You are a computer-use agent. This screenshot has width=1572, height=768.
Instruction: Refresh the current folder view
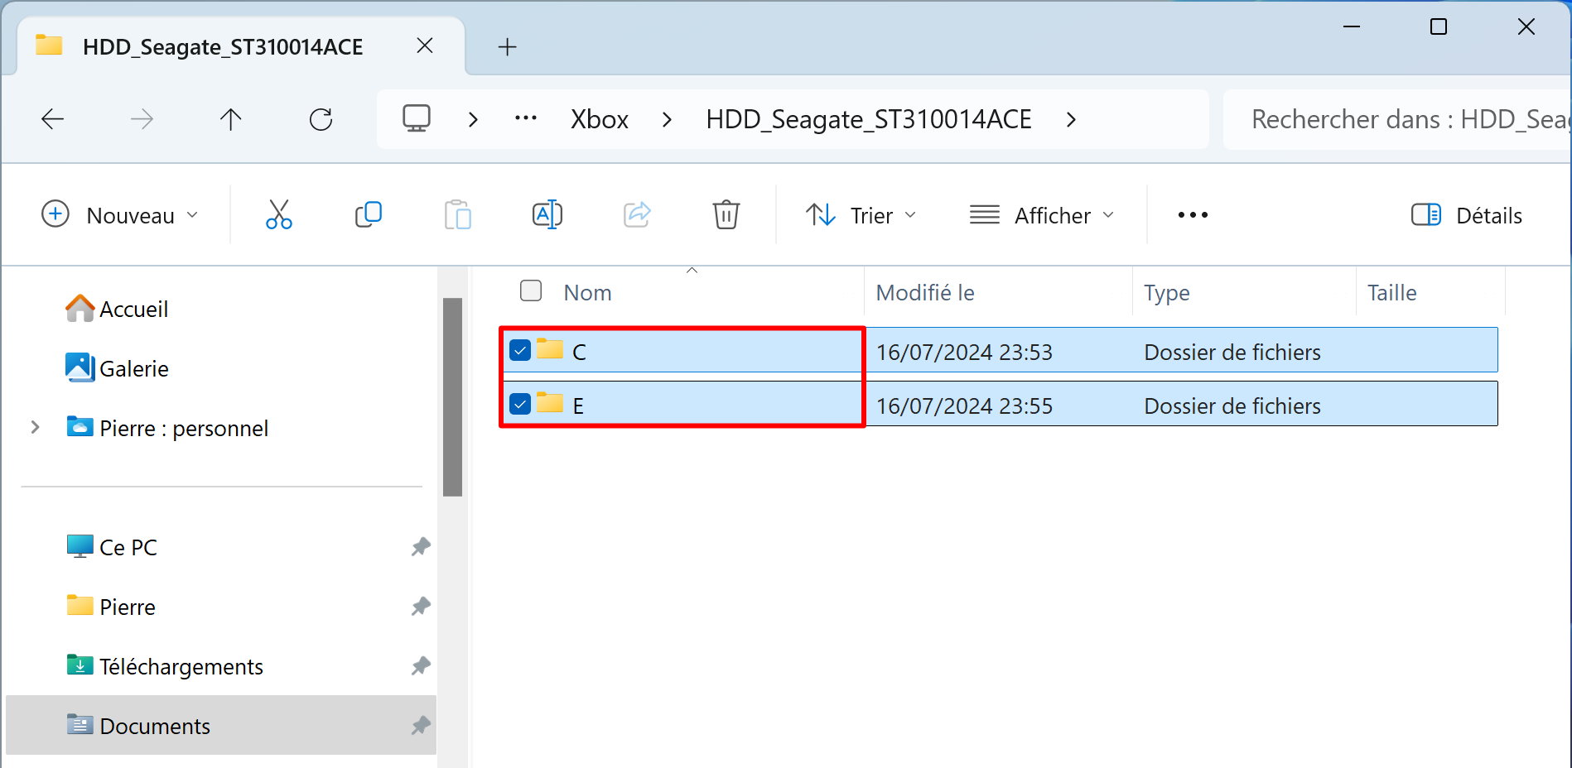pyautogui.click(x=321, y=119)
